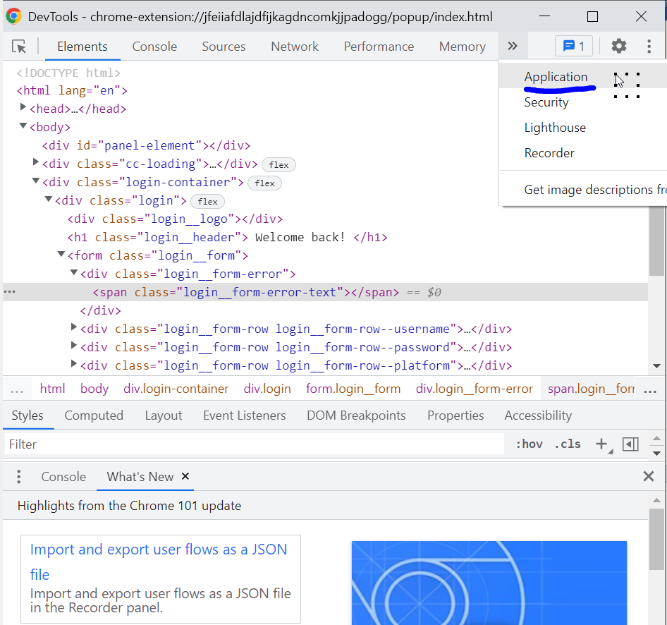The width and height of the screenshot is (667, 625).
Task: Open the drawer three-dot menu
Action: (x=19, y=477)
